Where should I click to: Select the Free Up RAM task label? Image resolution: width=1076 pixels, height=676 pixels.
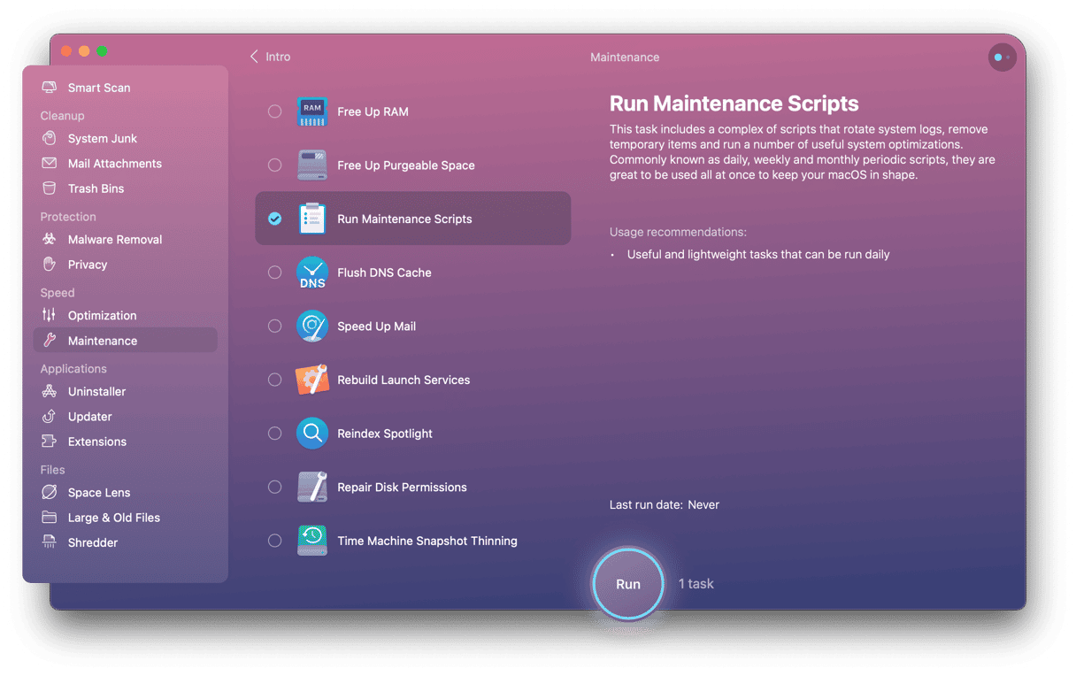(x=373, y=112)
